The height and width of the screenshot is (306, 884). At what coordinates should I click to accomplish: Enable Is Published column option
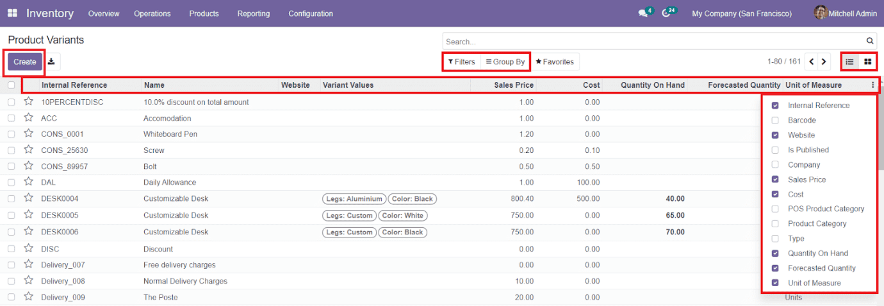click(x=776, y=150)
